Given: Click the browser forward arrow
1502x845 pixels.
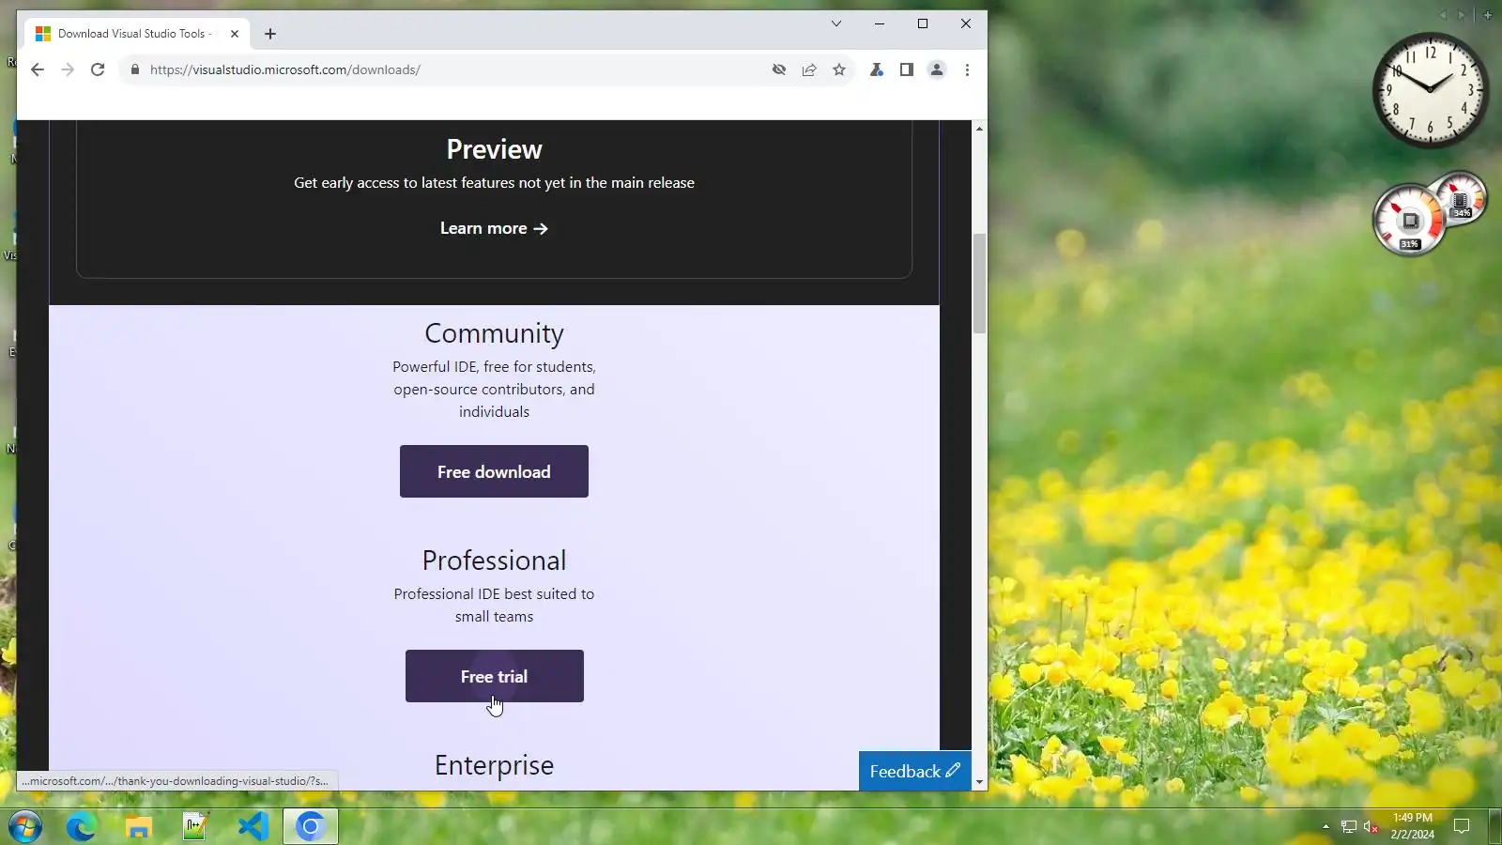Looking at the screenshot, I should point(68,69).
